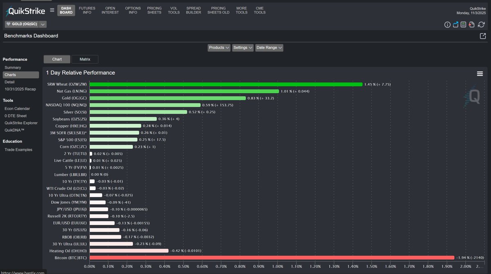Image resolution: width=491 pixels, height=274 pixels.
Task: Refresh data with the circular arrows icon
Action: [481, 25]
